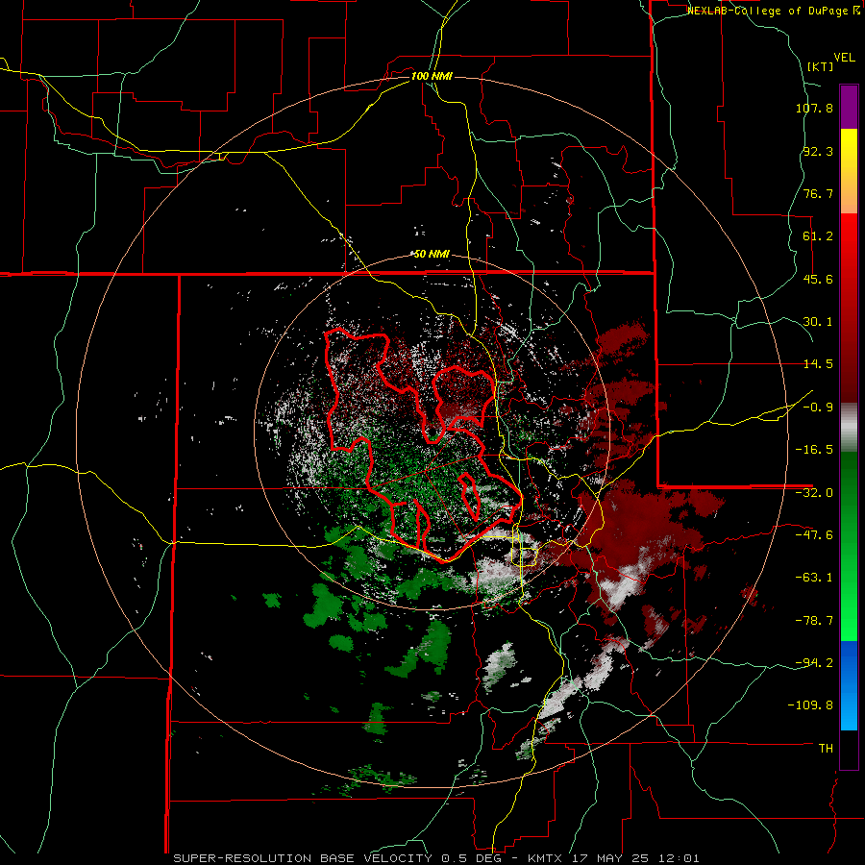Click the 100 NMI range ring label

pos(432,76)
